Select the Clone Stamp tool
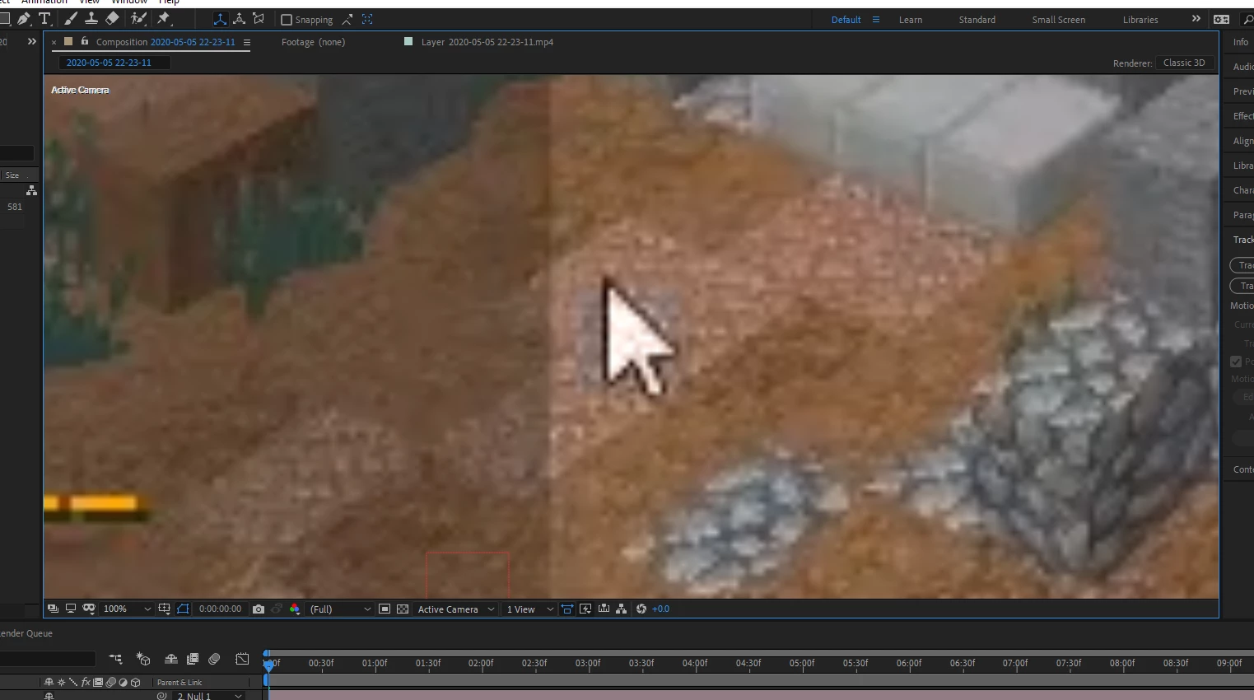Viewport: 1254px width, 700px height. [91, 18]
